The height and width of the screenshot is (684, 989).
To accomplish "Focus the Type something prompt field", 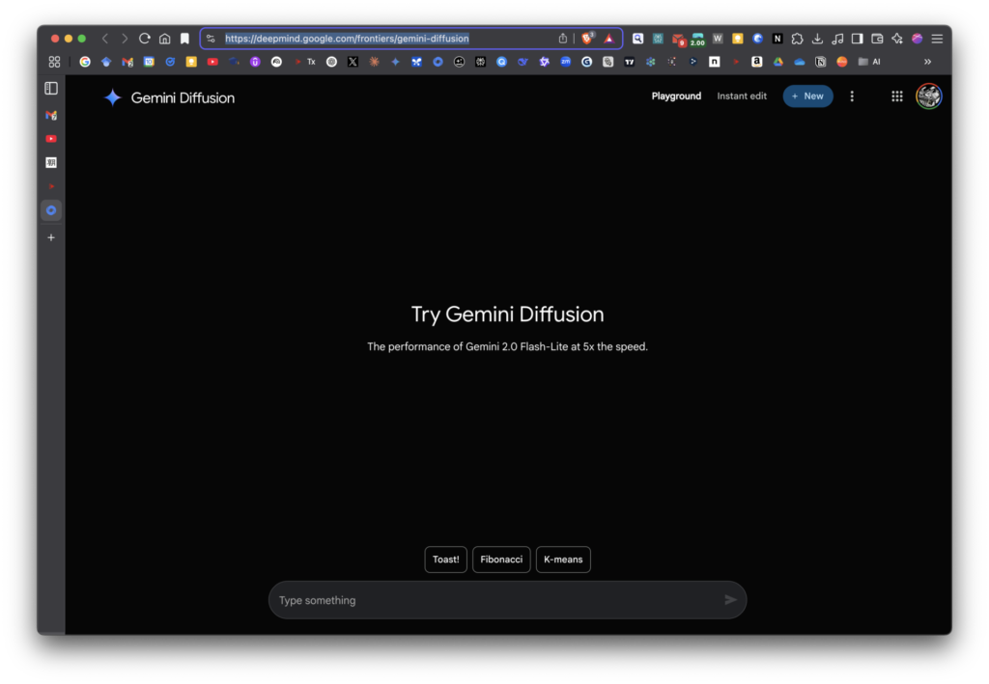I will [x=507, y=600].
